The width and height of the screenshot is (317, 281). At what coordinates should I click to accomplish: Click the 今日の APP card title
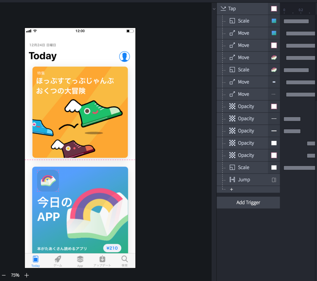(54, 209)
